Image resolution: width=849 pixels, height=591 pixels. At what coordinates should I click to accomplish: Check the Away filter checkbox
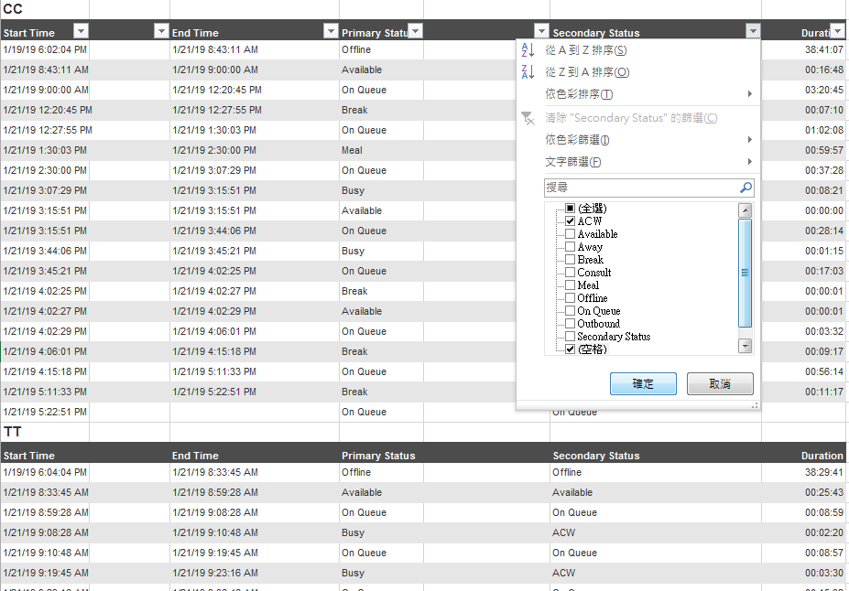(x=571, y=247)
